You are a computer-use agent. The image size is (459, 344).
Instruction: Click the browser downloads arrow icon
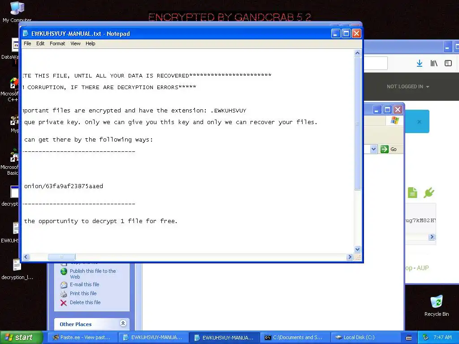click(x=420, y=63)
